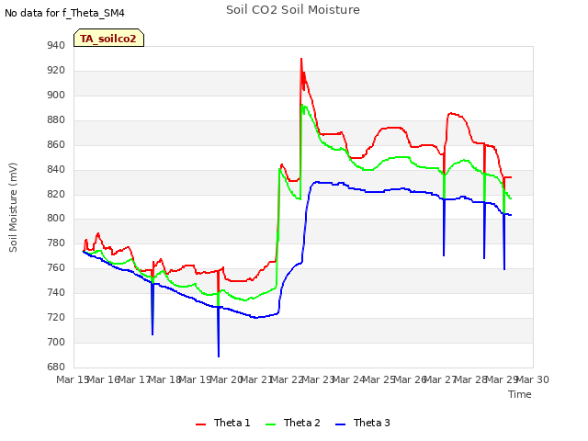This screenshot has width=588, height=441.
Task: Select the Theta 3 legend label
Action: pyautogui.click(x=371, y=423)
